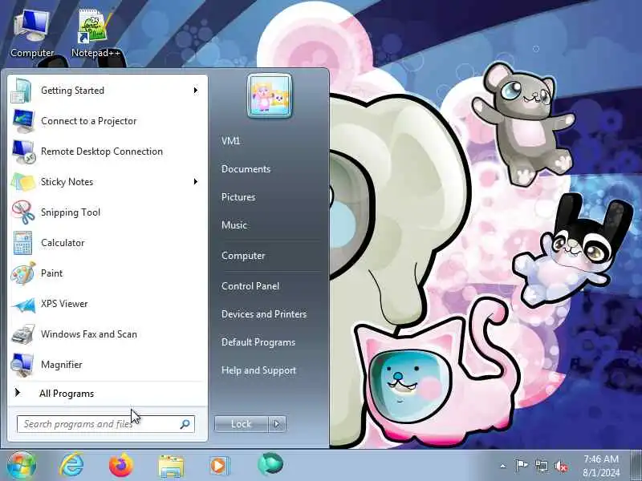Screen dimensions: 642x481
Task: Click the XPS Viewer label
Action: [x=64, y=304]
